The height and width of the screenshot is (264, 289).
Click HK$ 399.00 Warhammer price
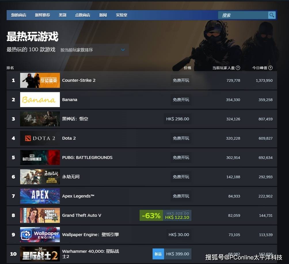click(x=178, y=254)
